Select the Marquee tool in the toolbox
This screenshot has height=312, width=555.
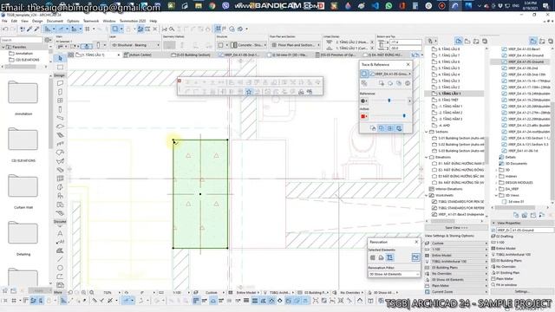click(60, 67)
